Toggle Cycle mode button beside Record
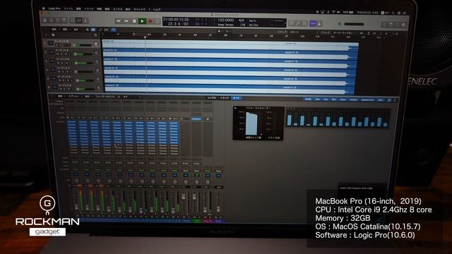 tap(157, 21)
